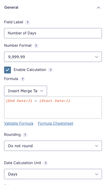The width and height of the screenshot is (106, 185).
Task: Collapse the General section chevron
Action: pyautogui.click(x=99, y=8)
